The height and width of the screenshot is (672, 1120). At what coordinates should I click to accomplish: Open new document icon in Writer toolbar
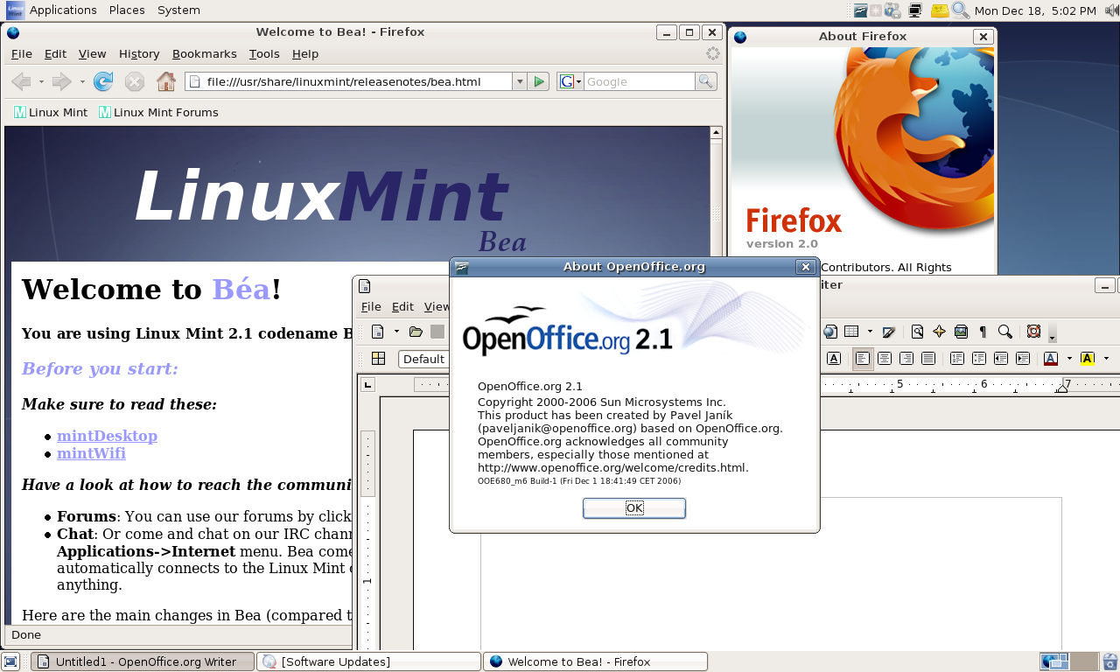378,332
